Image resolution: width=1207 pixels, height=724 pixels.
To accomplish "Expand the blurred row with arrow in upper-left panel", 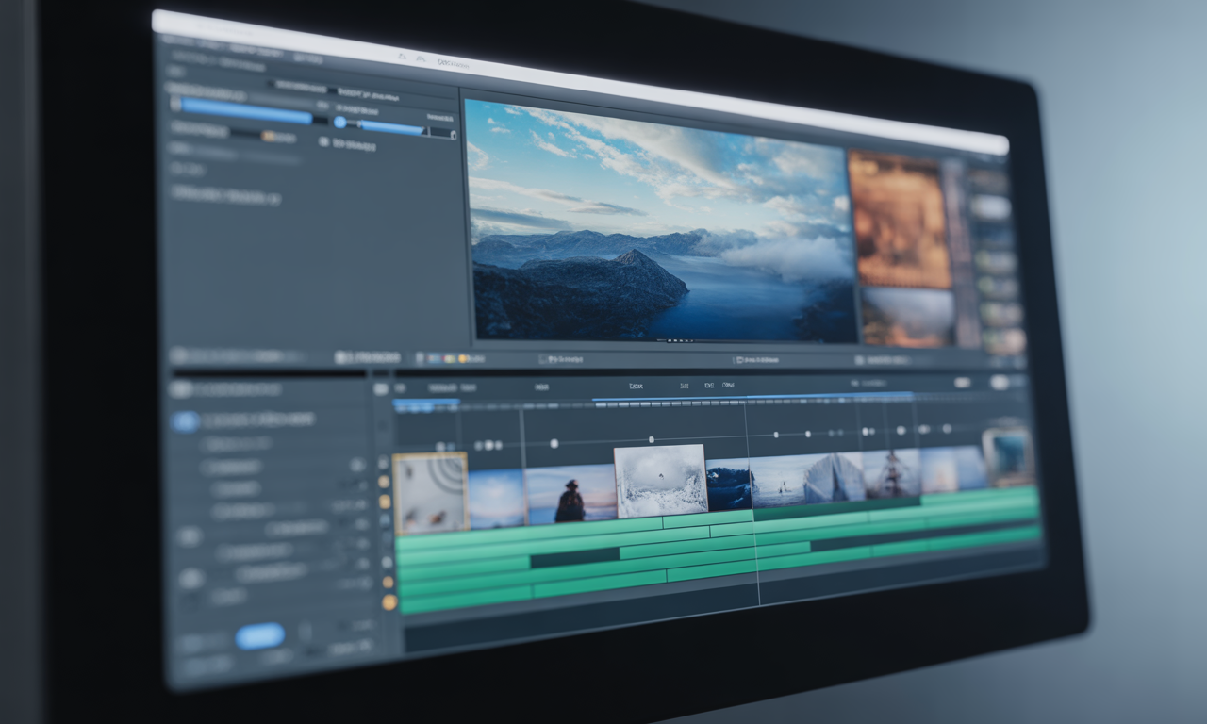I will click(x=224, y=196).
